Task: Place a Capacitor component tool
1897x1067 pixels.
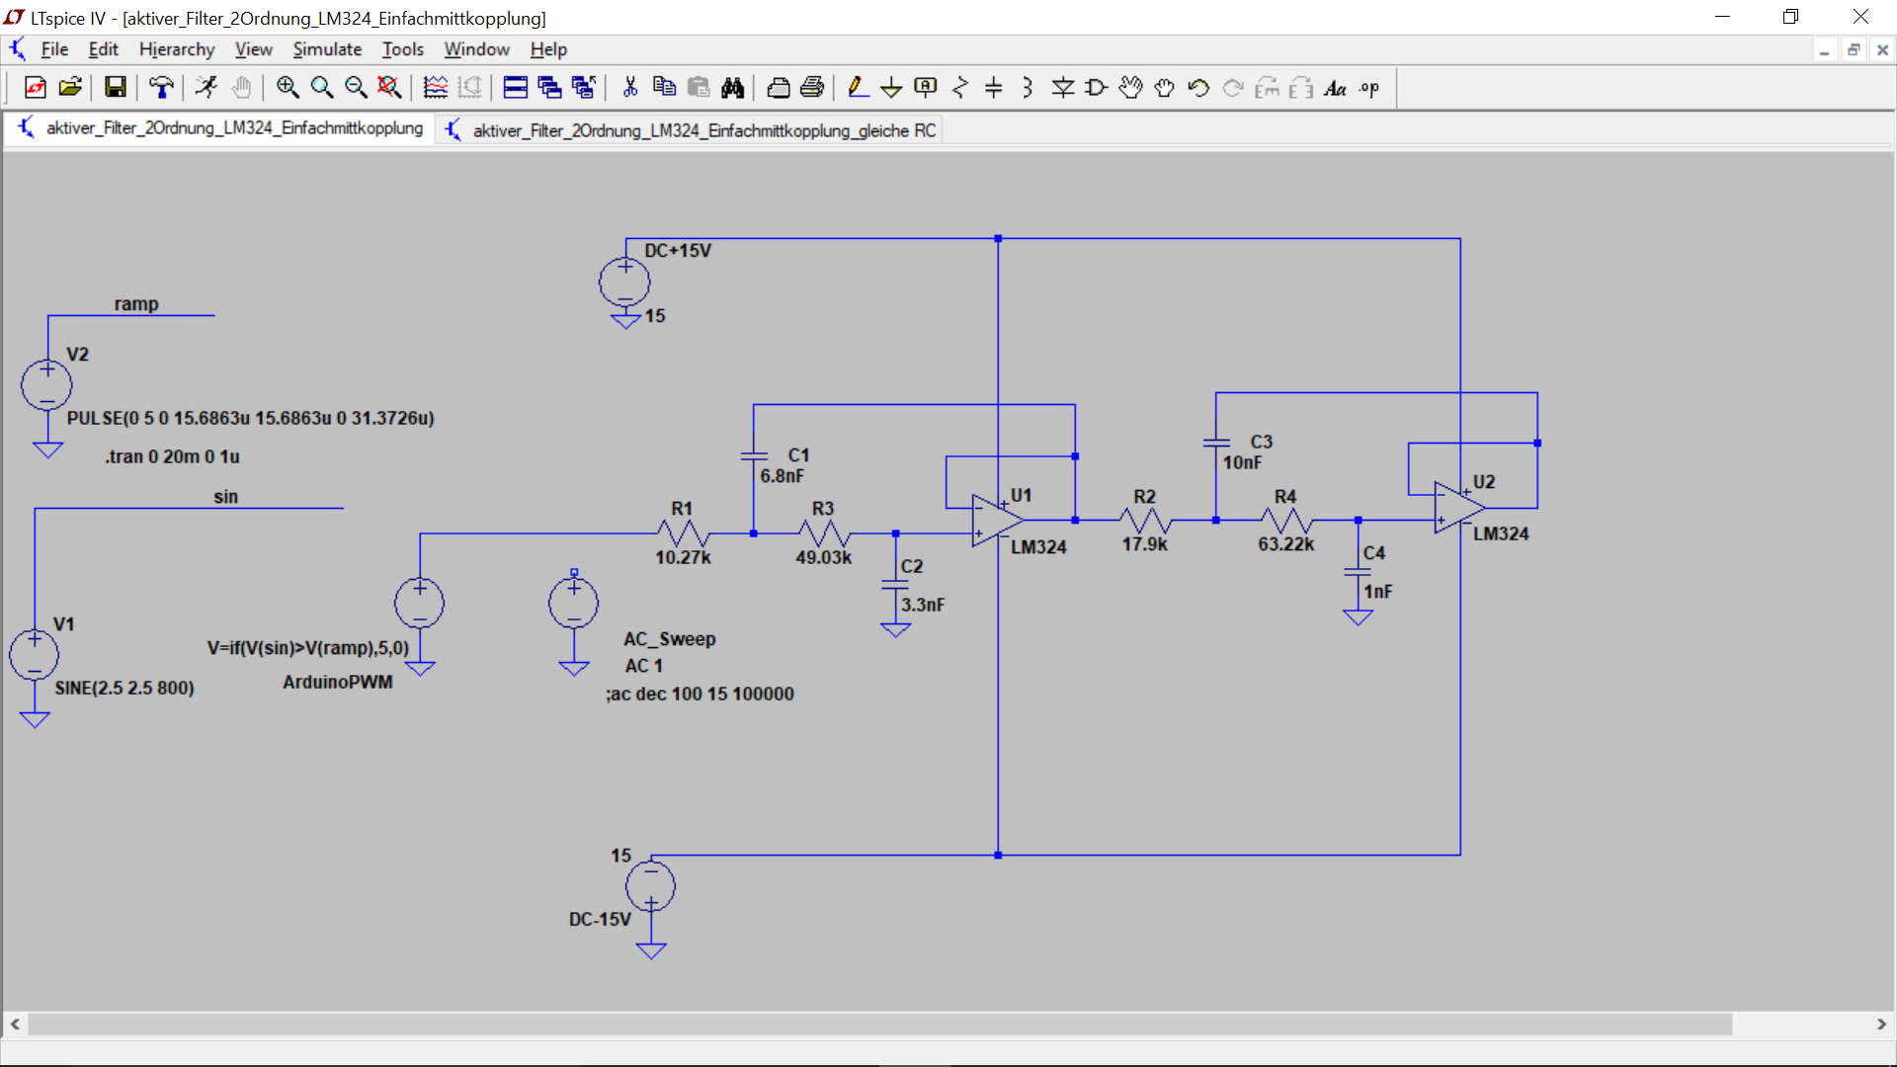Action: point(994,88)
